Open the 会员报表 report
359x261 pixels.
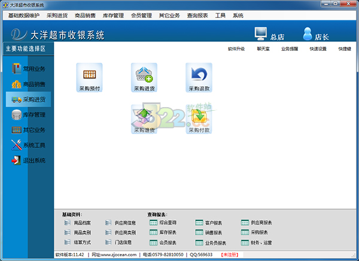point(163,242)
